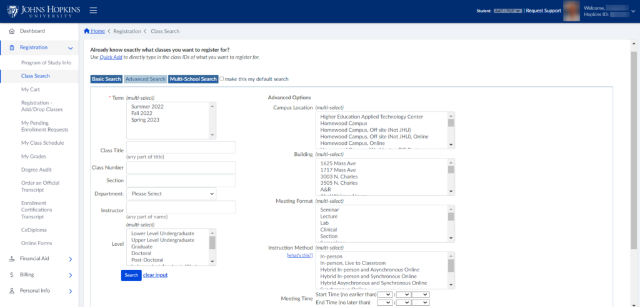Click the Request Support link

point(543,11)
